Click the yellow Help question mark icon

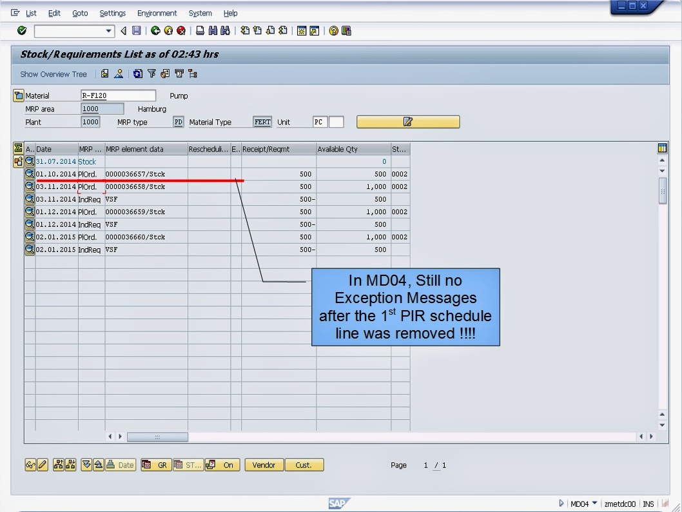click(x=334, y=30)
